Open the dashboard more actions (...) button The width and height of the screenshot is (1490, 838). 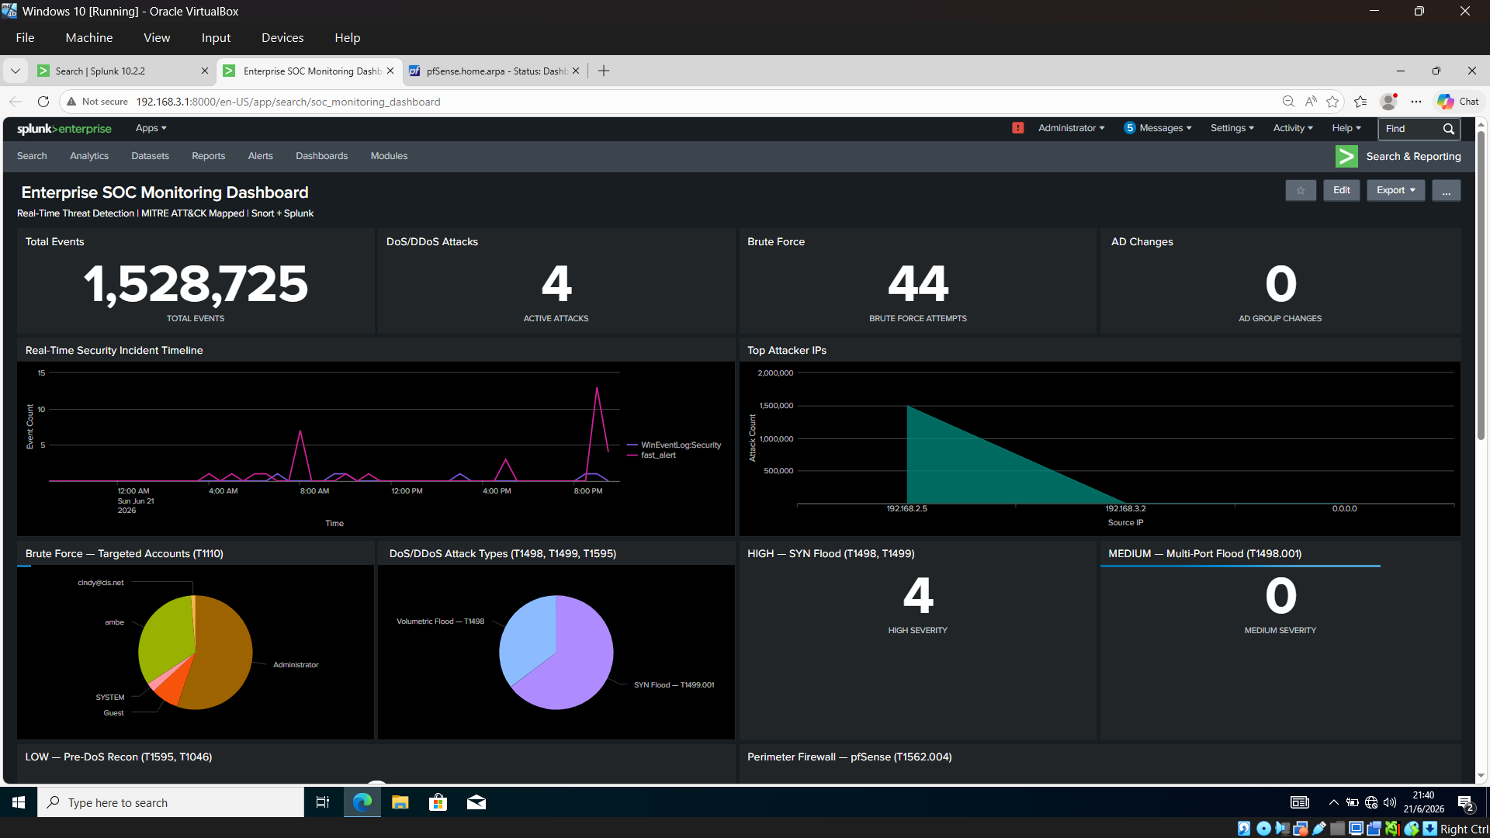pos(1447,190)
